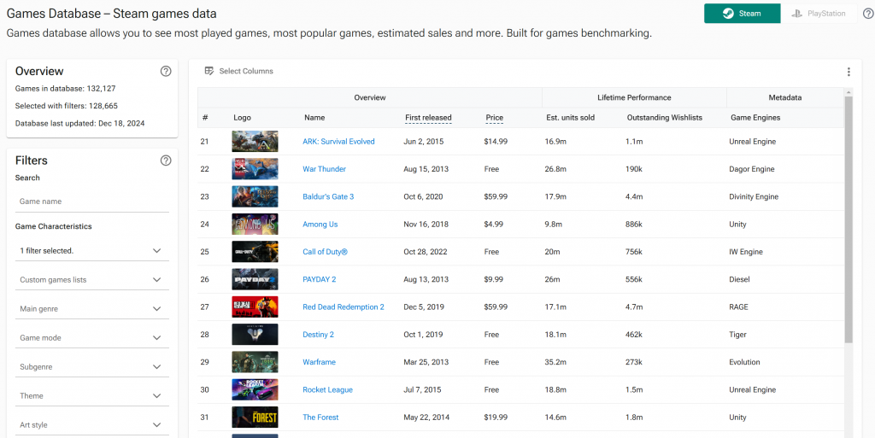The width and height of the screenshot is (875, 438).
Task: Click the Divinity Engine cell
Action: coord(754,196)
